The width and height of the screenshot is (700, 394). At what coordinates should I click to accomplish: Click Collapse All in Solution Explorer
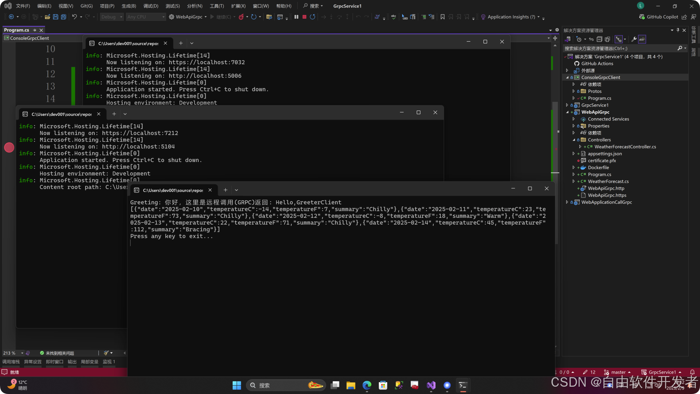click(599, 39)
